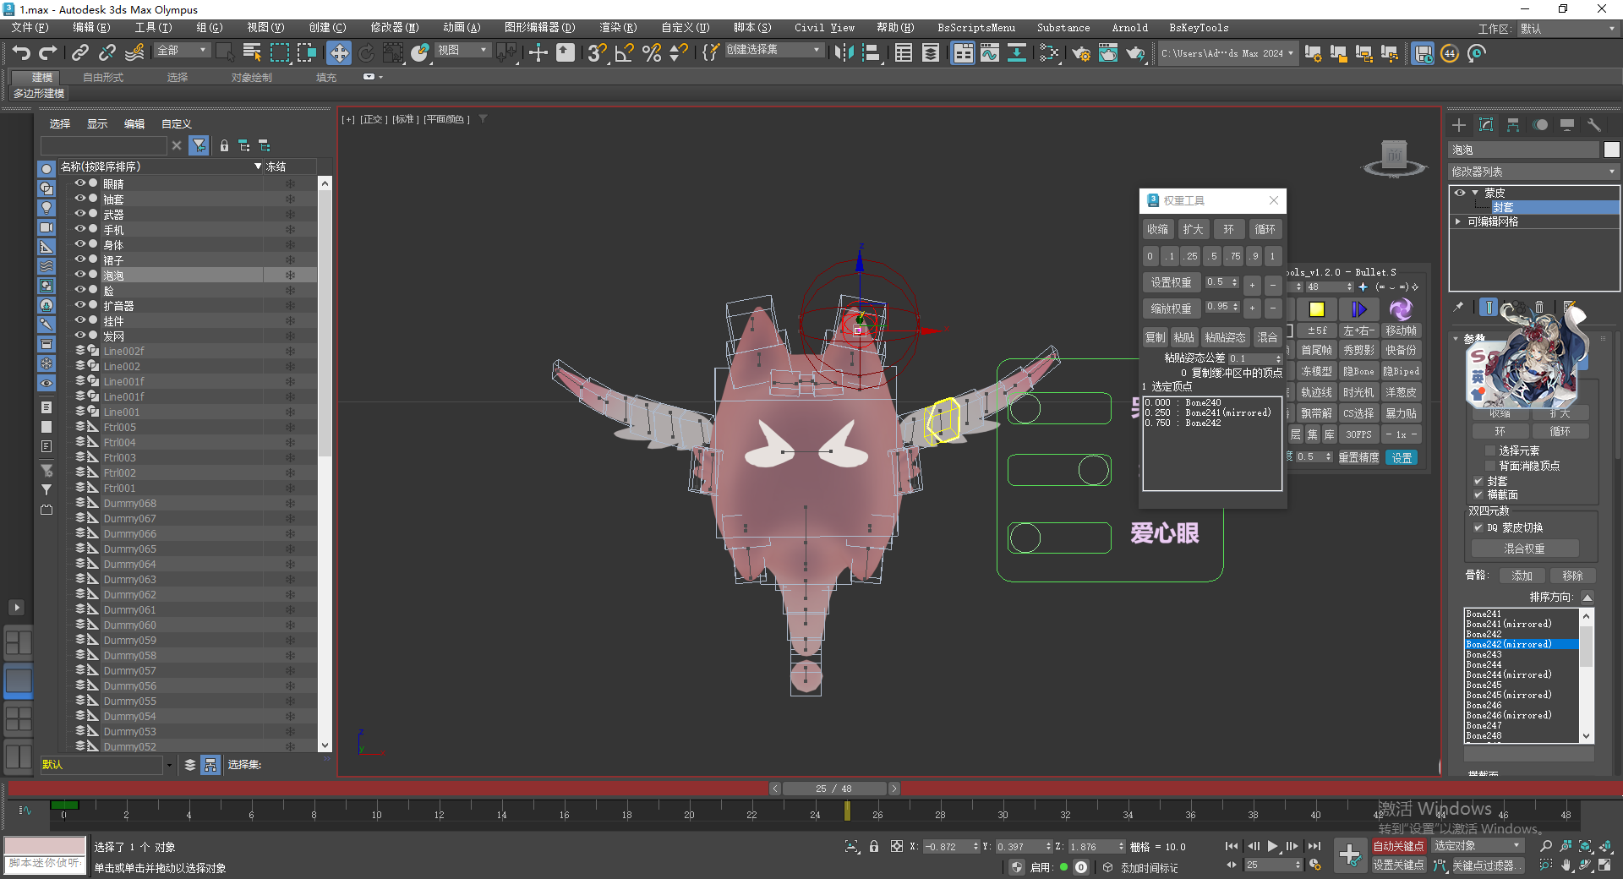Select Bone242(mirrored) in the bone list
The height and width of the screenshot is (879, 1623).
point(1522,644)
